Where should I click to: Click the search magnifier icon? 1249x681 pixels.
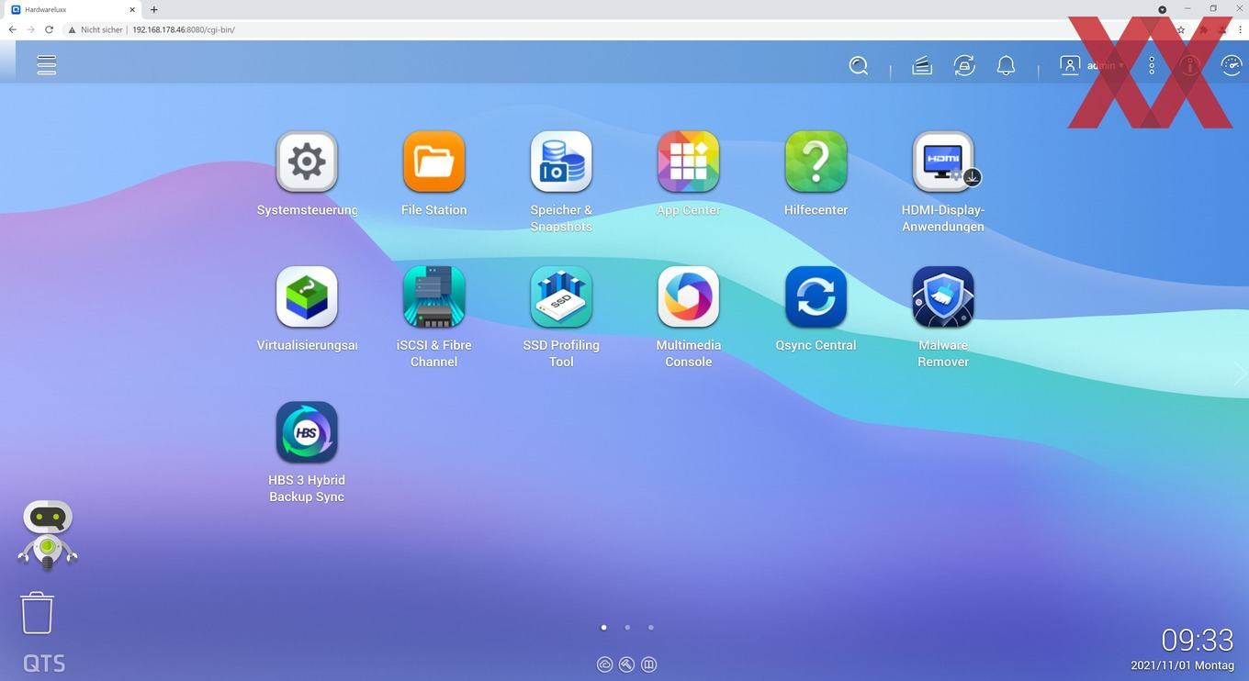859,65
